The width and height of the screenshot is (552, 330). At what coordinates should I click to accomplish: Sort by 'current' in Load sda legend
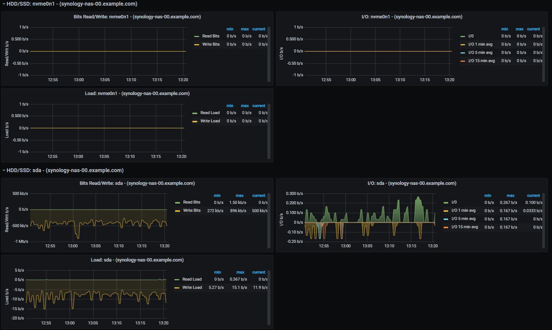coord(259,272)
